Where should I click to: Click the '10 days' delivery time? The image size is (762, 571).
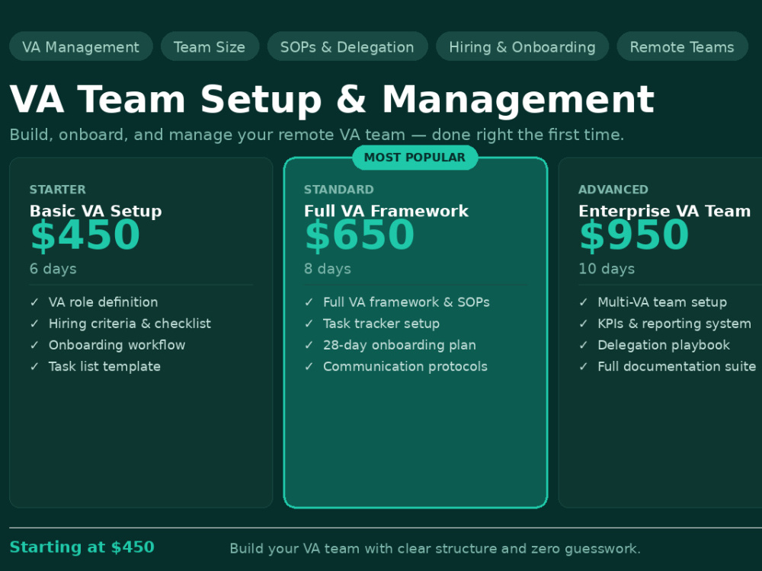tap(607, 269)
